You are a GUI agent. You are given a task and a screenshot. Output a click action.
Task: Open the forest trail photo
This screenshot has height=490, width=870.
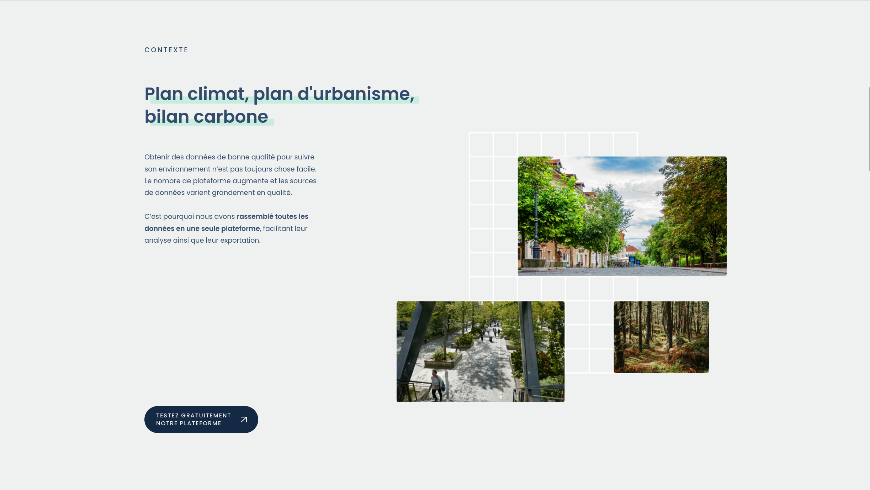(x=661, y=337)
